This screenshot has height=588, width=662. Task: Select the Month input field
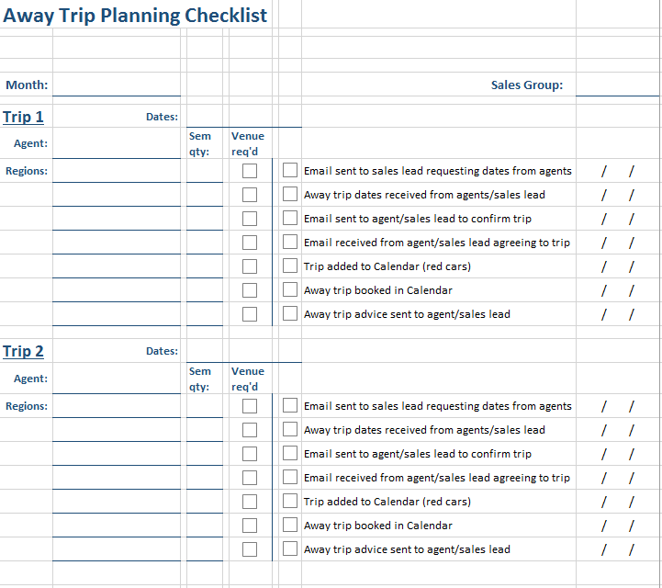click(117, 85)
